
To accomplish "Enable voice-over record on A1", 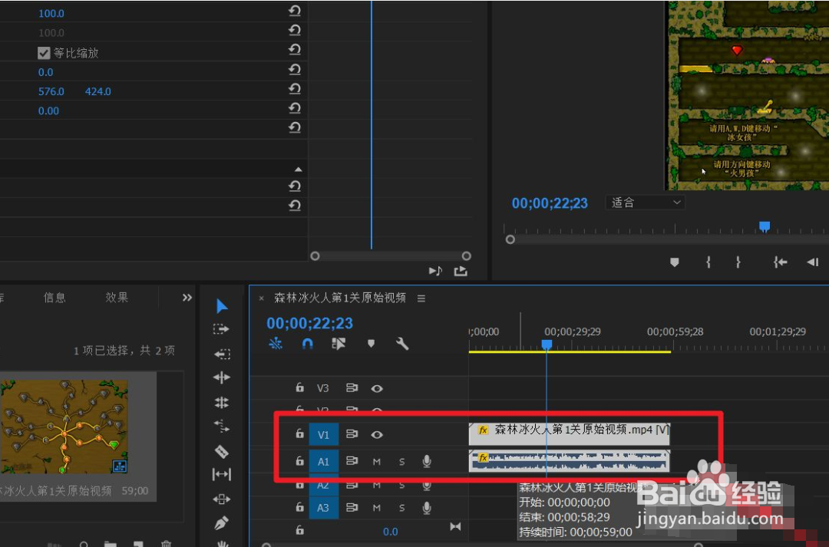I will click(427, 461).
